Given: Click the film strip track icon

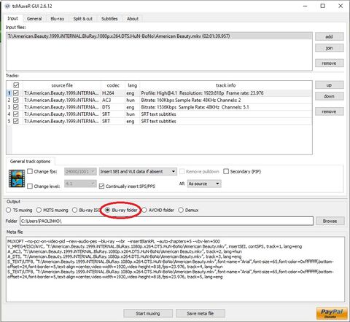Looking at the screenshot, I should [17, 178].
